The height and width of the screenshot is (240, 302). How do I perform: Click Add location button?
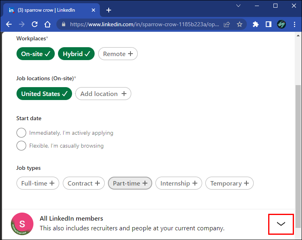pos(103,94)
